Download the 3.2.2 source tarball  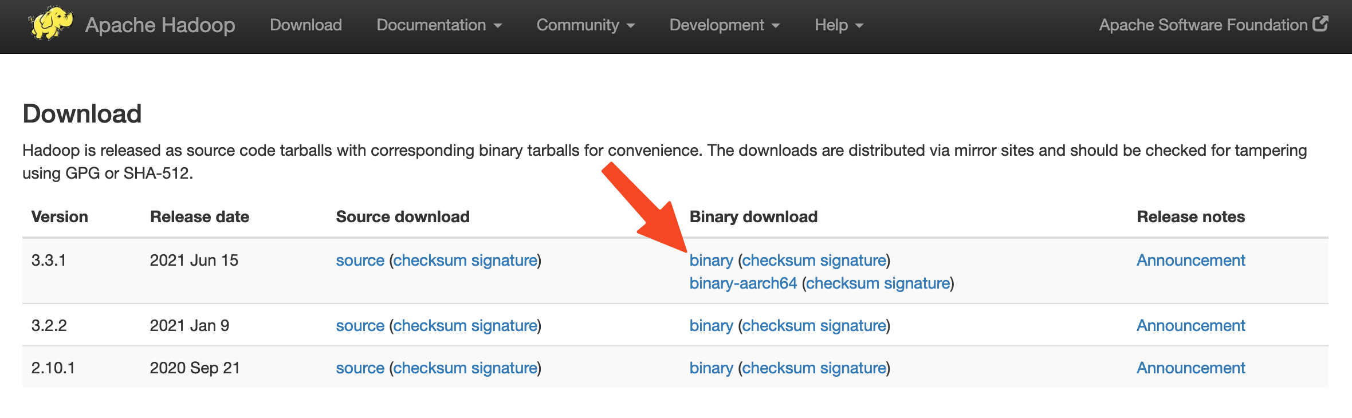coord(360,326)
